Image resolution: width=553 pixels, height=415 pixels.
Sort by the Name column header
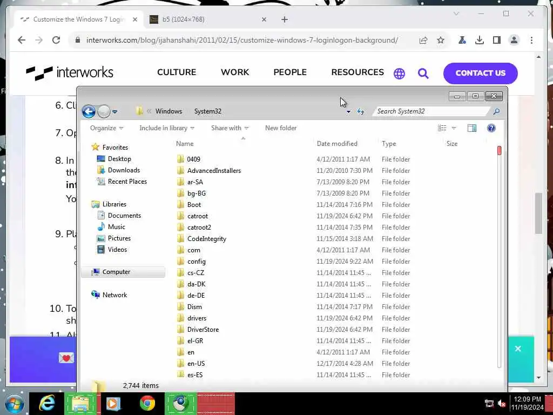click(185, 144)
